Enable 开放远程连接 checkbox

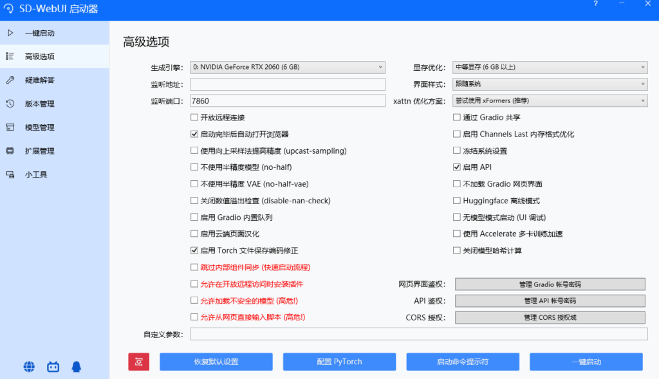pyautogui.click(x=194, y=117)
